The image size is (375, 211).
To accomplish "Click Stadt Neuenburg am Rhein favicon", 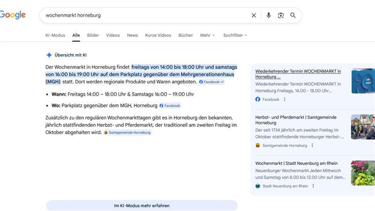I will click(257, 186).
